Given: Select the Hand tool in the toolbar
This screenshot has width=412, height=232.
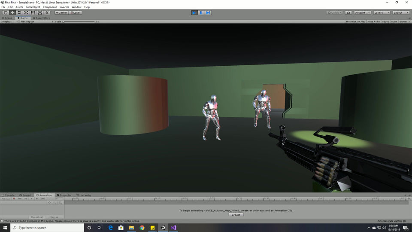Looking at the screenshot, I should 5,12.
